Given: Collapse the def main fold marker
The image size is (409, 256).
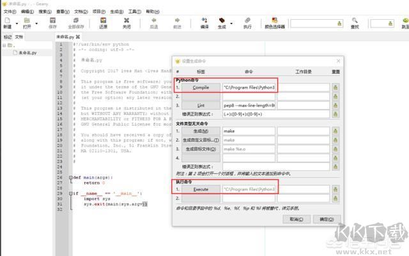Looking at the screenshot, I should coord(70,177).
